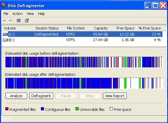Image resolution: width=168 pixels, height=123 pixels.
Task: Minimize the Disk Defragmenter window
Action: pyautogui.click(x=148, y=5)
